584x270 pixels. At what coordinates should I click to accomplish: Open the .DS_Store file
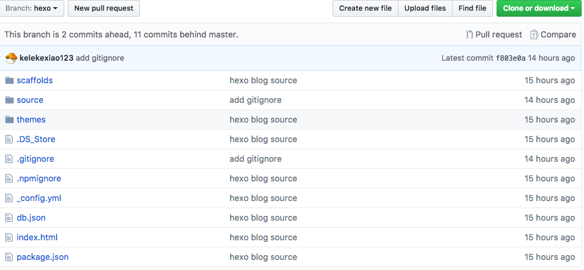point(36,139)
